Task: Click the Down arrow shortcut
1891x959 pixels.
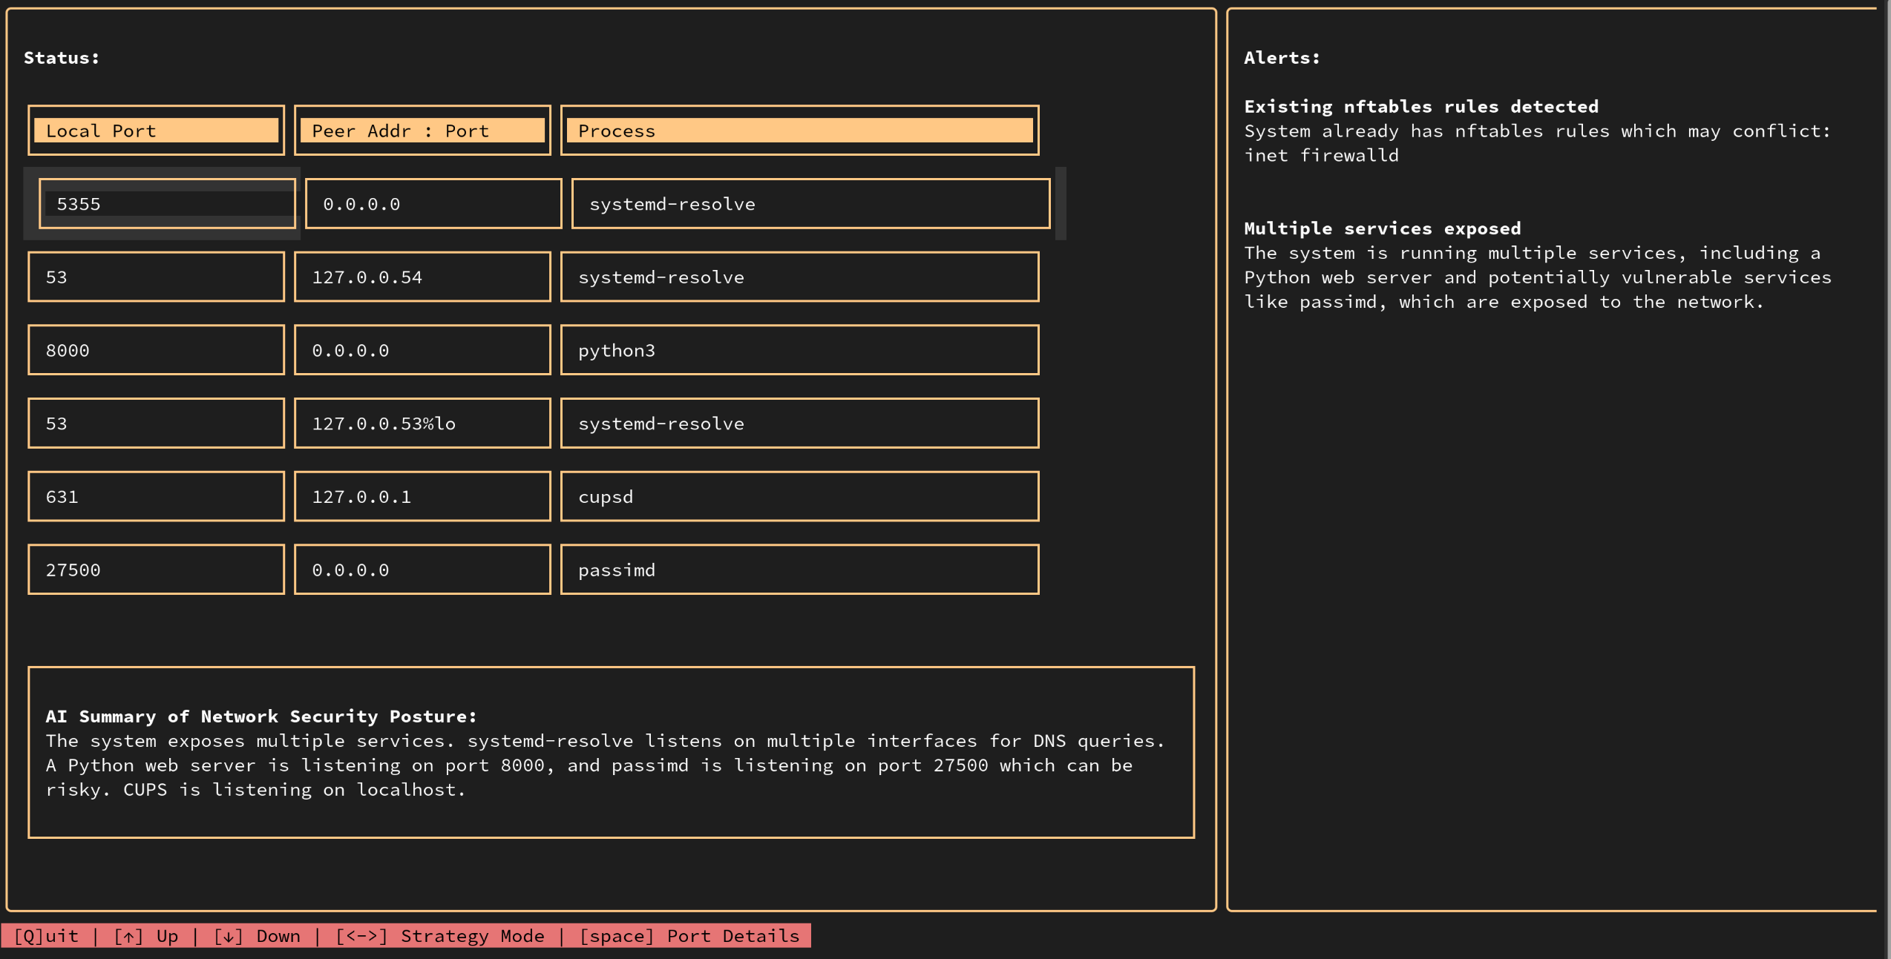Action: click(257, 936)
